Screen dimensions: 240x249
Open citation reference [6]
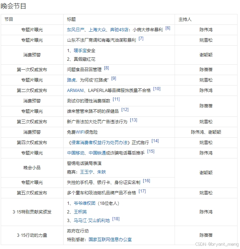(168, 28)
